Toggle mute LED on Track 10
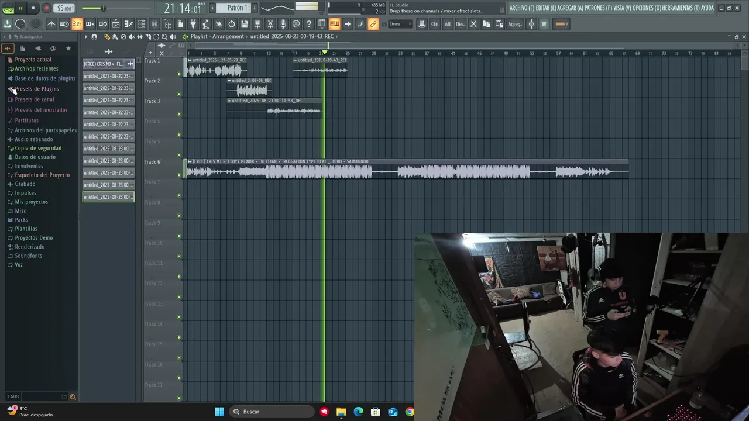The height and width of the screenshot is (421, 749). click(179, 256)
